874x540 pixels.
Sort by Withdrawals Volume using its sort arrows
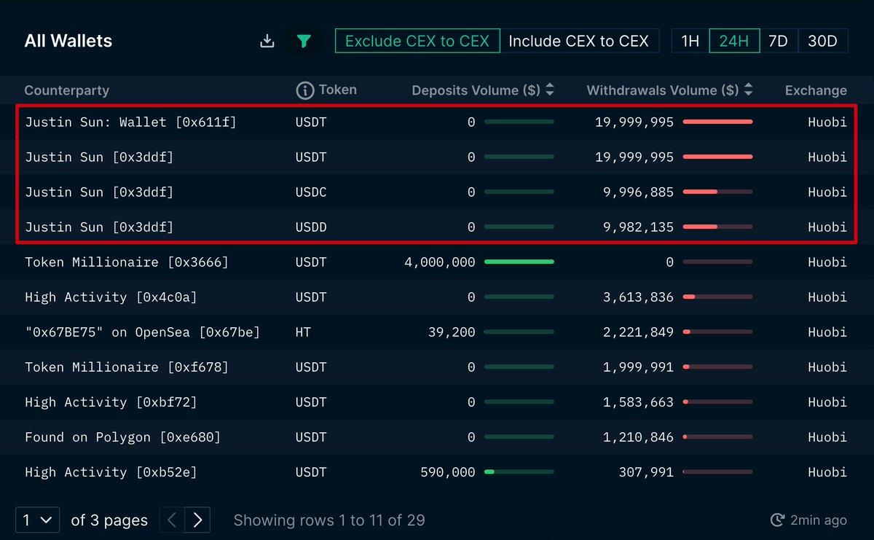(750, 90)
